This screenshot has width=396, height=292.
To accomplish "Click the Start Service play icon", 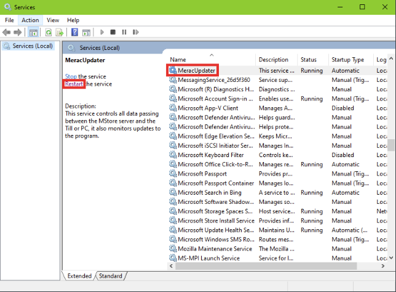I will (x=102, y=32).
